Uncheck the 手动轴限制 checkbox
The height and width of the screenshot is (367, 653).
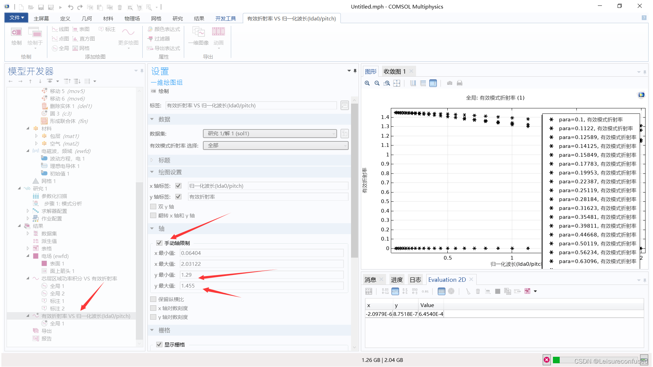(x=159, y=243)
